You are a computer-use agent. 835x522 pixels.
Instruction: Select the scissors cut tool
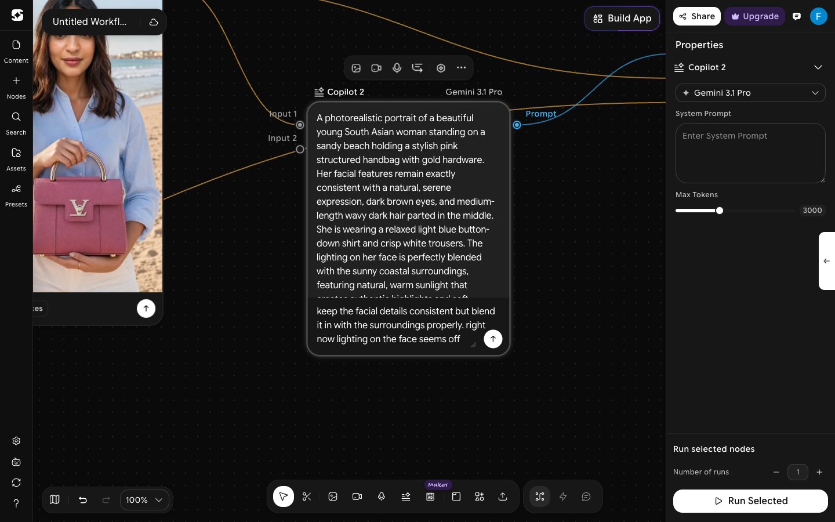[307, 496]
